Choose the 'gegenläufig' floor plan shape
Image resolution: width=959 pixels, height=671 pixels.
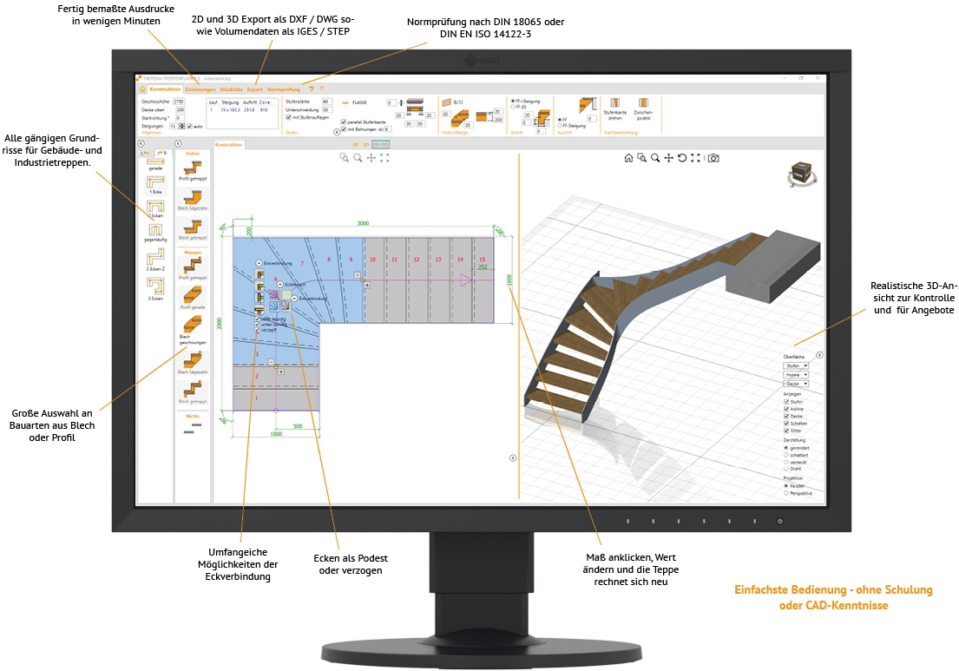click(156, 230)
